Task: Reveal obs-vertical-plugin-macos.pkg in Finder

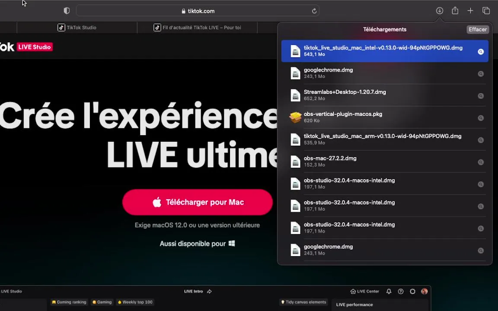Action: 481,118
